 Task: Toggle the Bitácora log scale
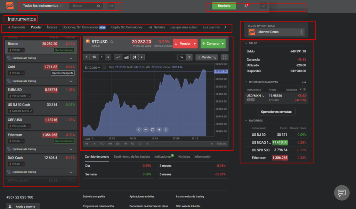[221, 144]
